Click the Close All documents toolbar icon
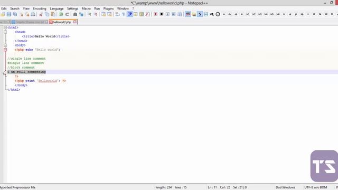 tap(27, 14)
